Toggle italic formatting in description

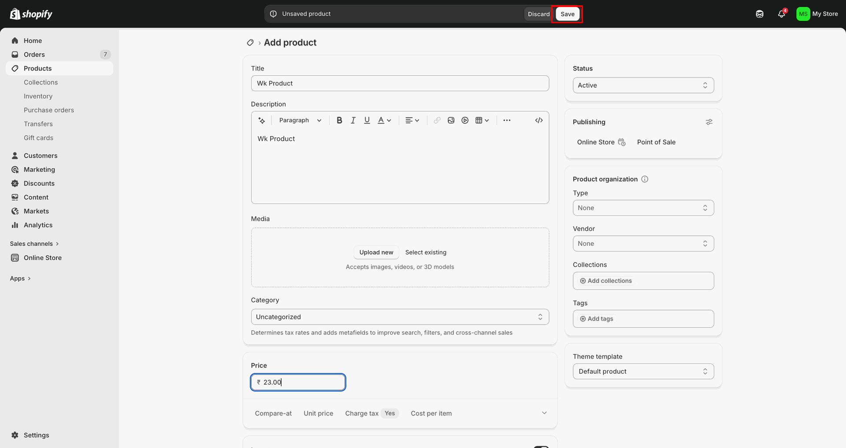click(x=353, y=120)
